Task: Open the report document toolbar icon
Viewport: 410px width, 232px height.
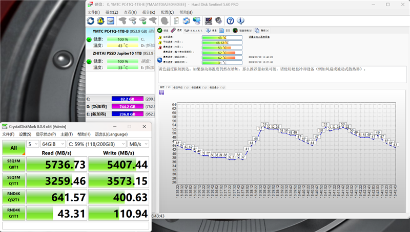Action: point(176,21)
